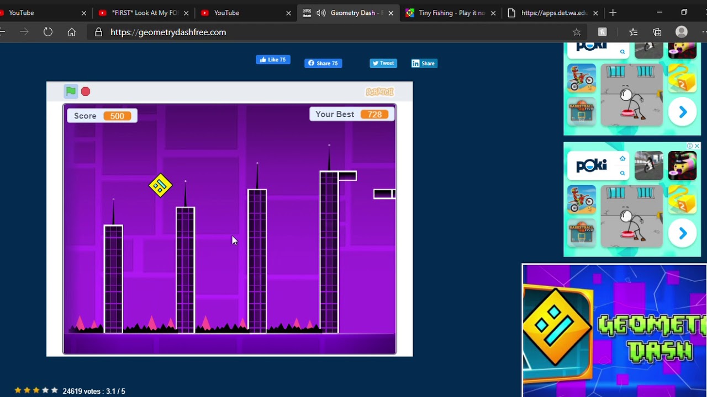
Task: Click the Tweet button
Action: point(383,63)
